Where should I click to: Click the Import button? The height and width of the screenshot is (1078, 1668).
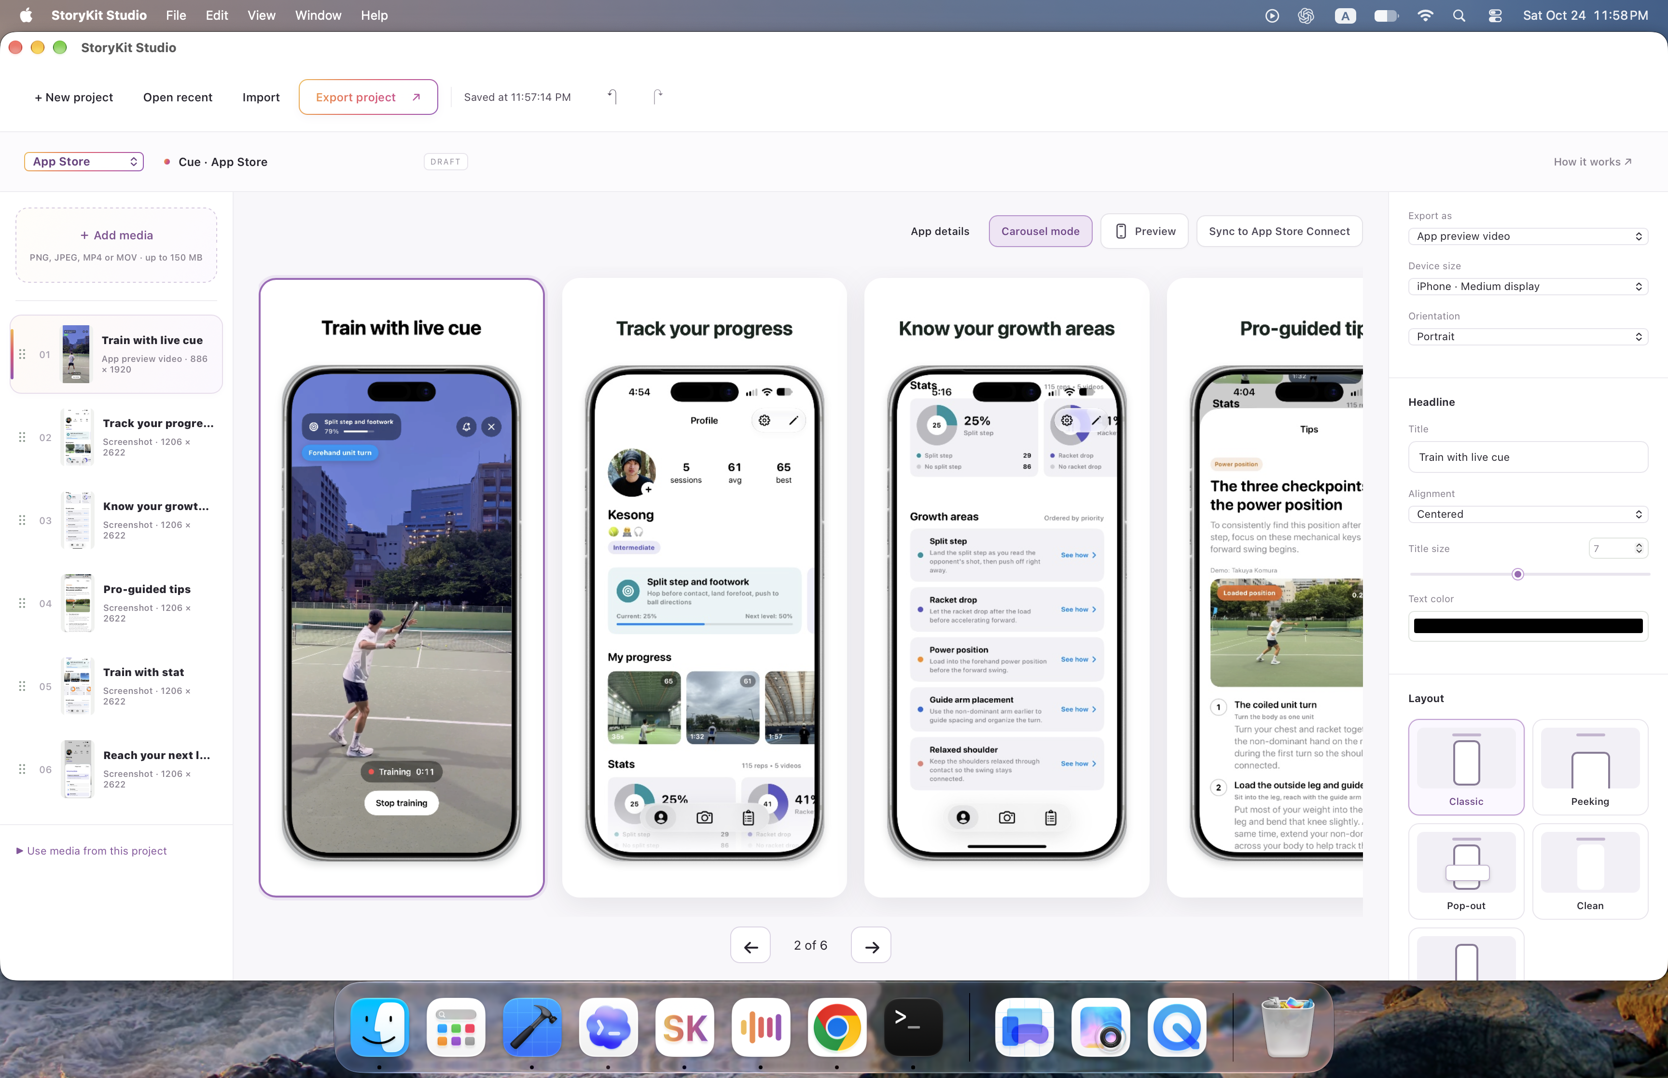[261, 97]
